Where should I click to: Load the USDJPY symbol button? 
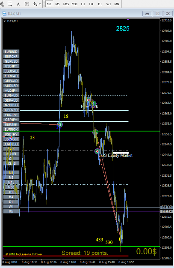click(x=11, y=66)
